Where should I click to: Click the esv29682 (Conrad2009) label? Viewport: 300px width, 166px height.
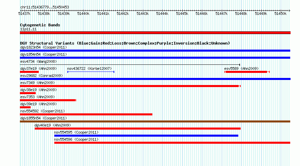[41, 76]
